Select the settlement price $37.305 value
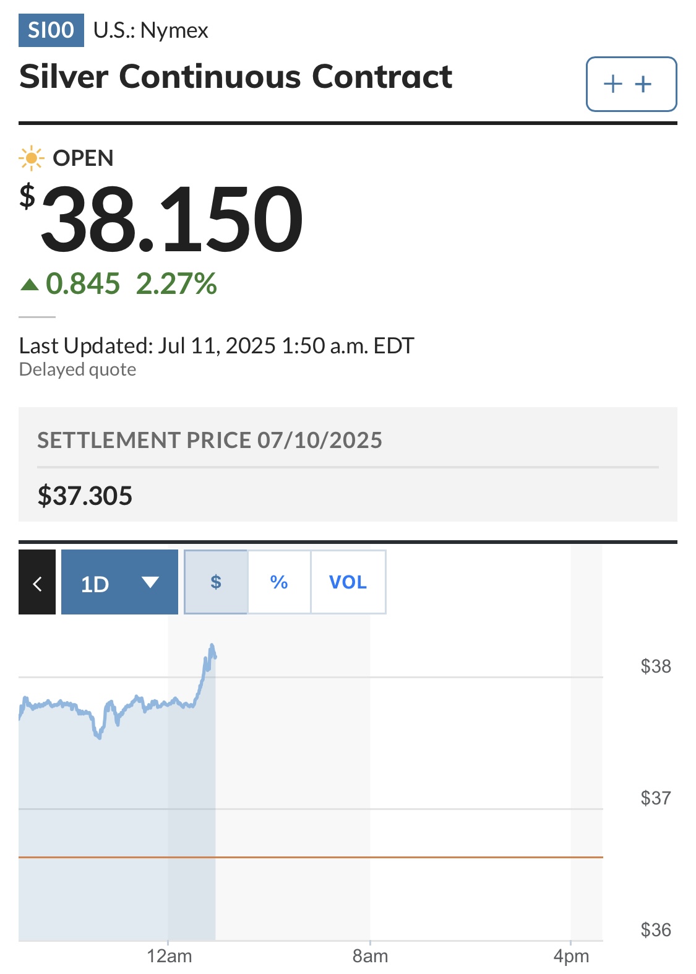Screen dimensions: 696x974 click(85, 496)
